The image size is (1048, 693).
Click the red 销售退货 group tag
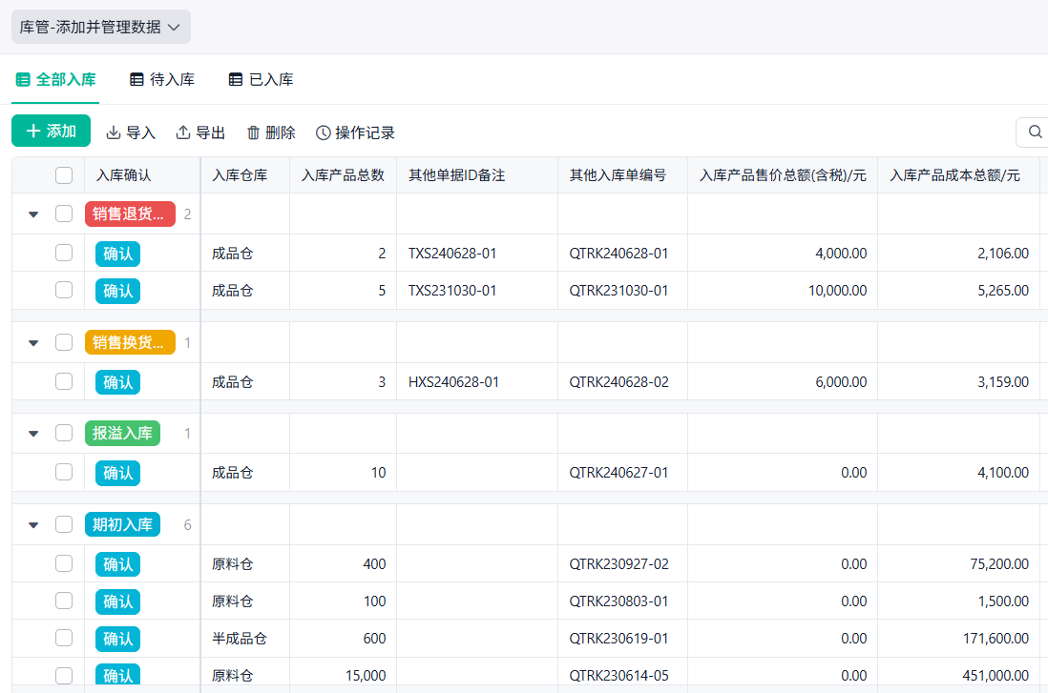click(x=131, y=214)
